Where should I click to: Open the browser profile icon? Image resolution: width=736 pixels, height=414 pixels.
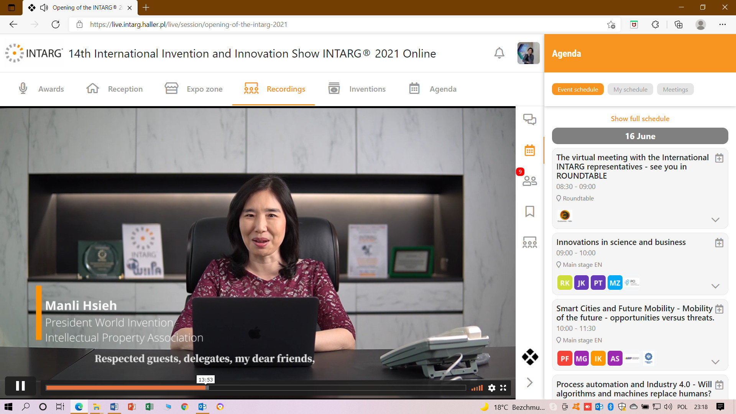tap(700, 25)
